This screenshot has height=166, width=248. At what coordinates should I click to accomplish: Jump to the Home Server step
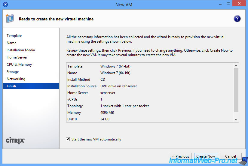pyautogui.click(x=17, y=57)
